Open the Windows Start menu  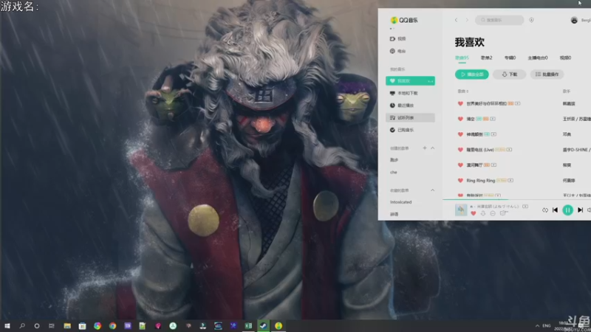[7, 326]
